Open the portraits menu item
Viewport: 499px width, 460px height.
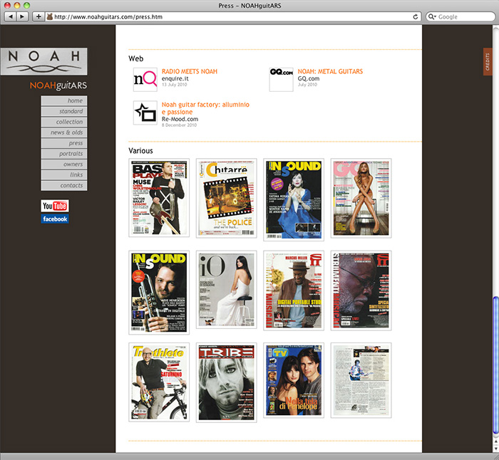tap(64, 154)
